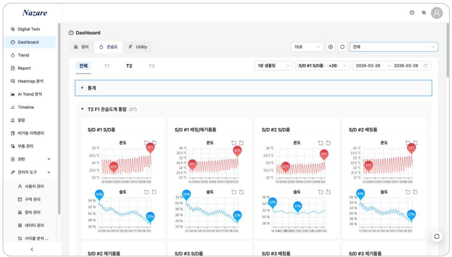452x257 pixels.
Task: Reset zoom on S/D #1 배칭/체거름룸 온도 chart
Action: point(241,143)
